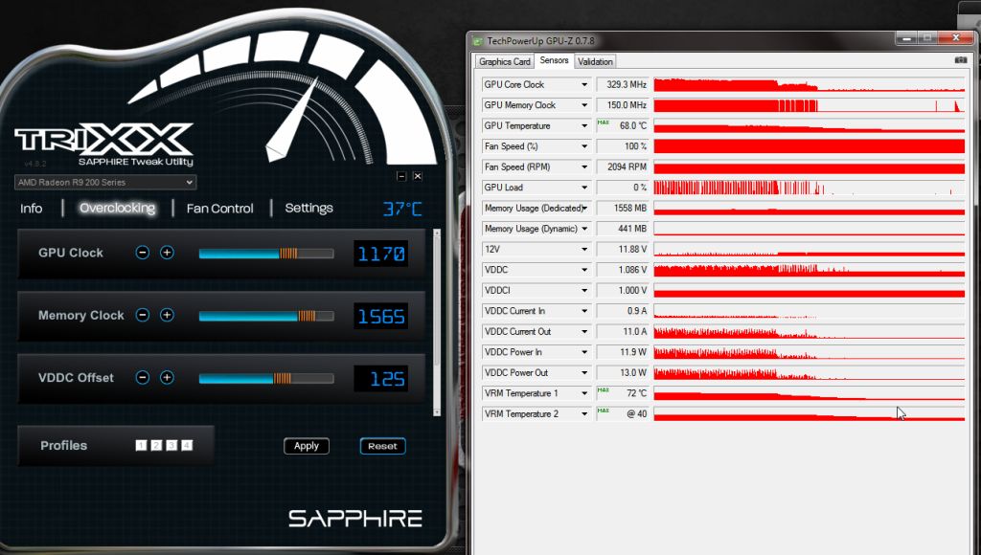Click the Fan Speed reading 2094 RPM

[x=623, y=166]
